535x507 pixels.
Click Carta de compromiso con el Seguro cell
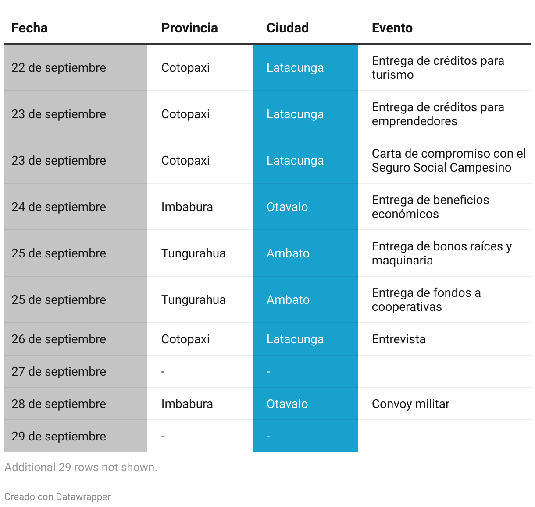[x=444, y=161]
